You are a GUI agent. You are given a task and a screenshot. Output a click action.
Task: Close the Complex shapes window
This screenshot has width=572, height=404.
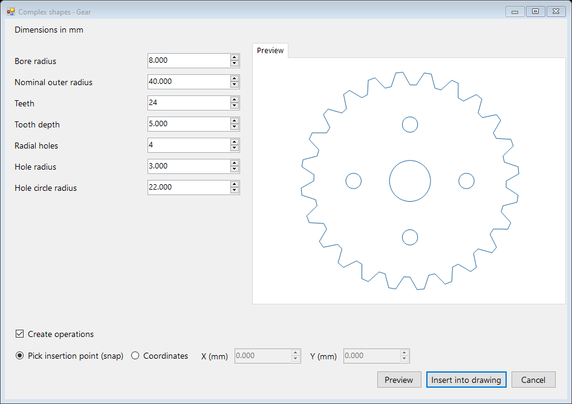pyautogui.click(x=556, y=11)
